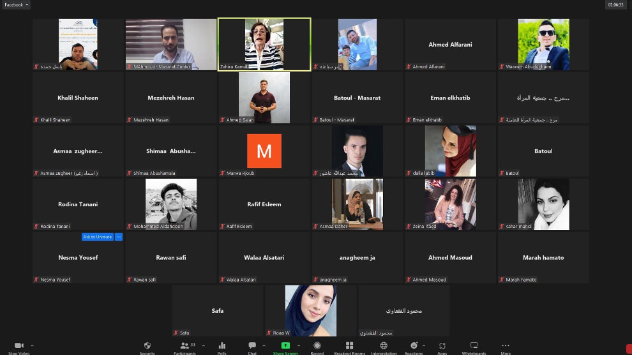Expand the arrow next to Participants

point(204,345)
